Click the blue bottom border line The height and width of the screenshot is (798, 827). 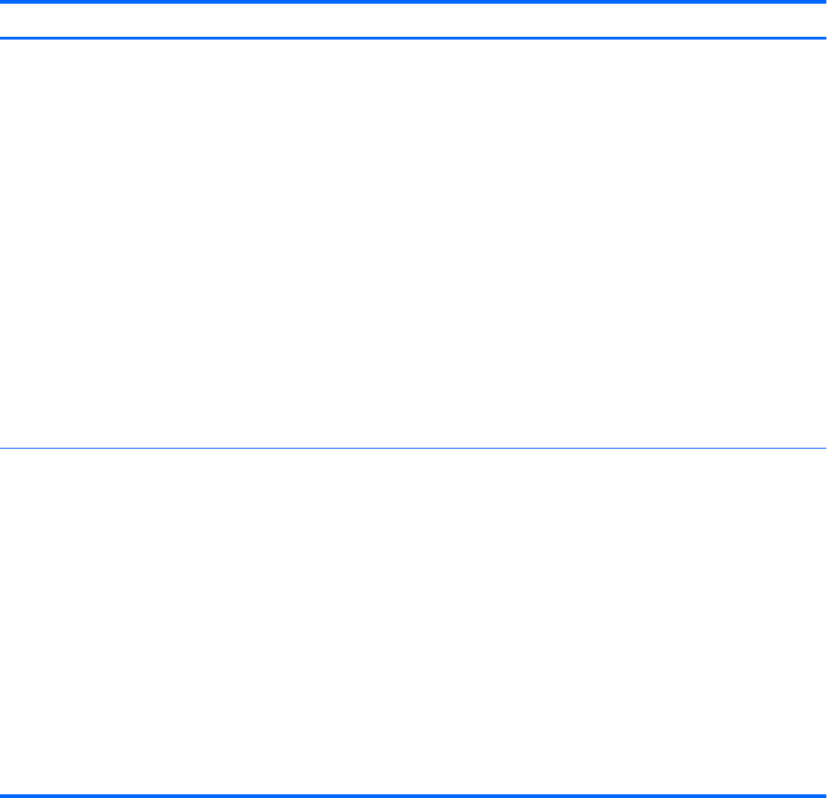pyautogui.click(x=413, y=794)
